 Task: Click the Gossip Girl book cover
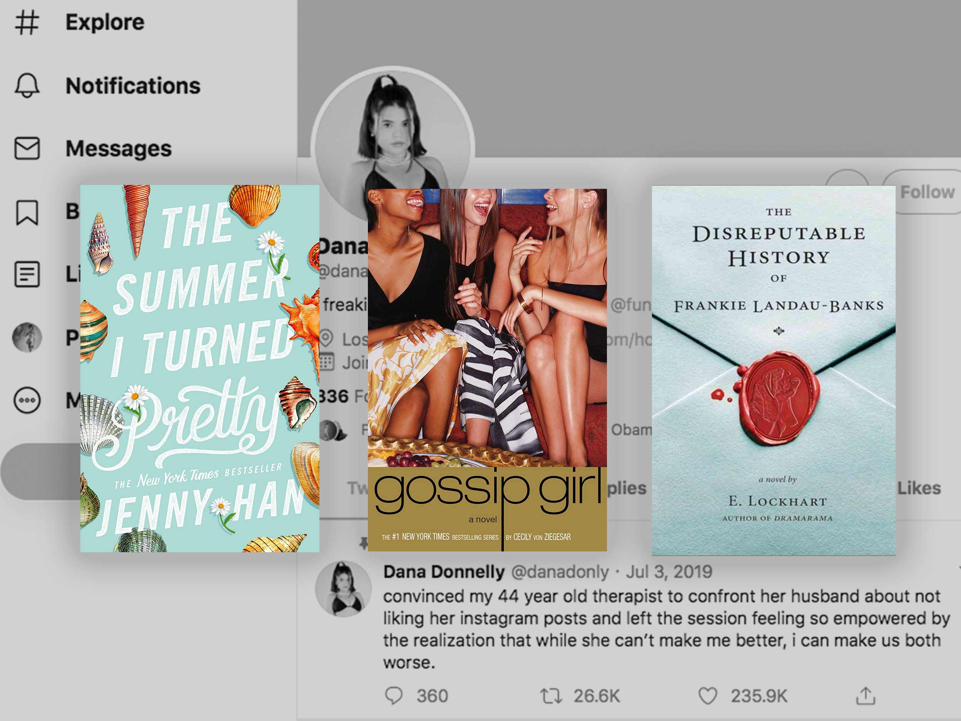487,370
